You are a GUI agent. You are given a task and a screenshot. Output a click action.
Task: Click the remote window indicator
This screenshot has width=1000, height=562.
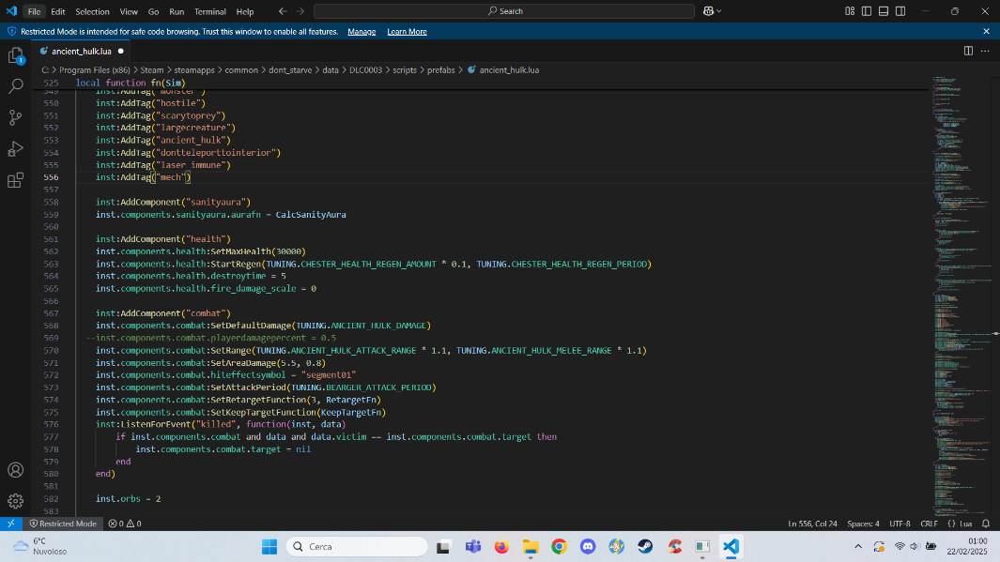click(x=9, y=524)
